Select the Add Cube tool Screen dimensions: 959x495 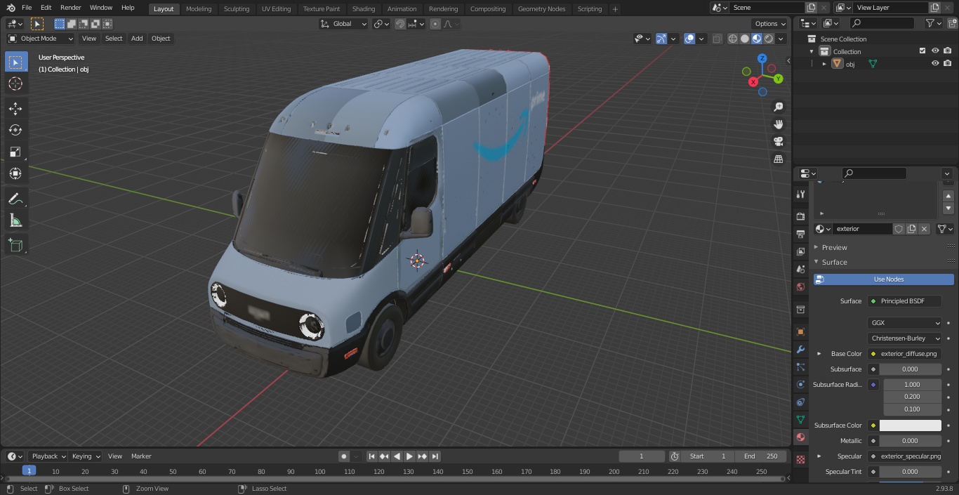tap(15, 245)
